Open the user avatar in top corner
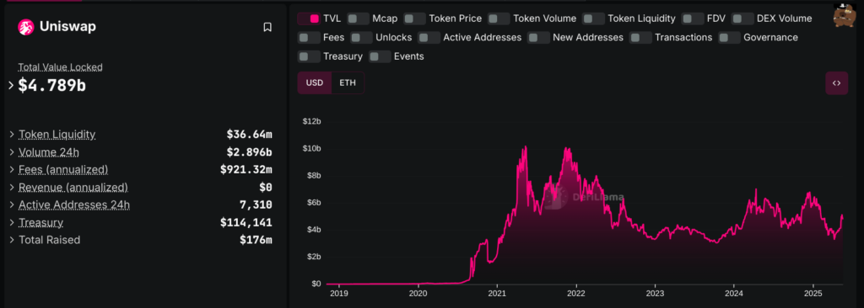 click(843, 15)
